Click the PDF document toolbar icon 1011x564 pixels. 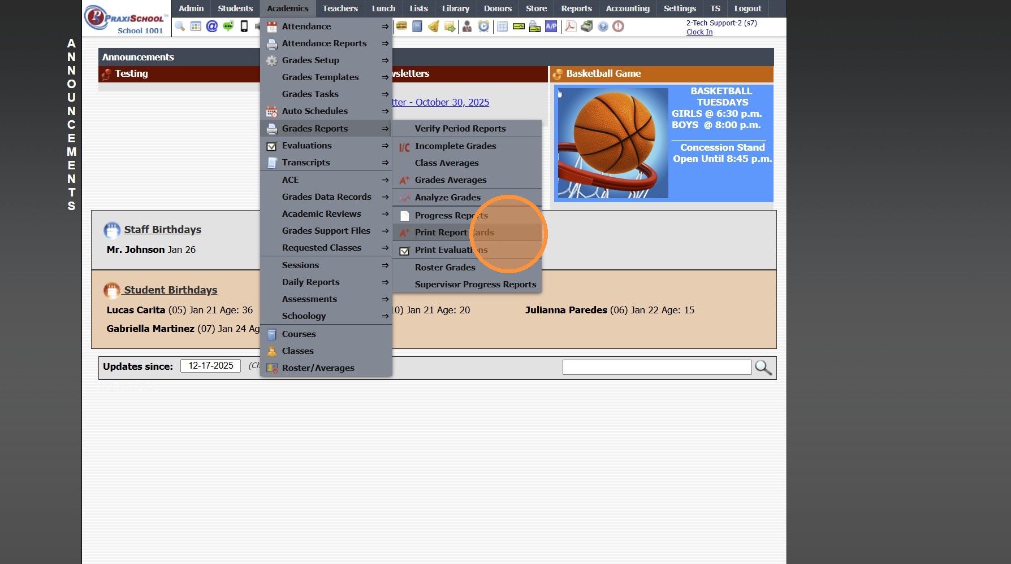(x=571, y=27)
